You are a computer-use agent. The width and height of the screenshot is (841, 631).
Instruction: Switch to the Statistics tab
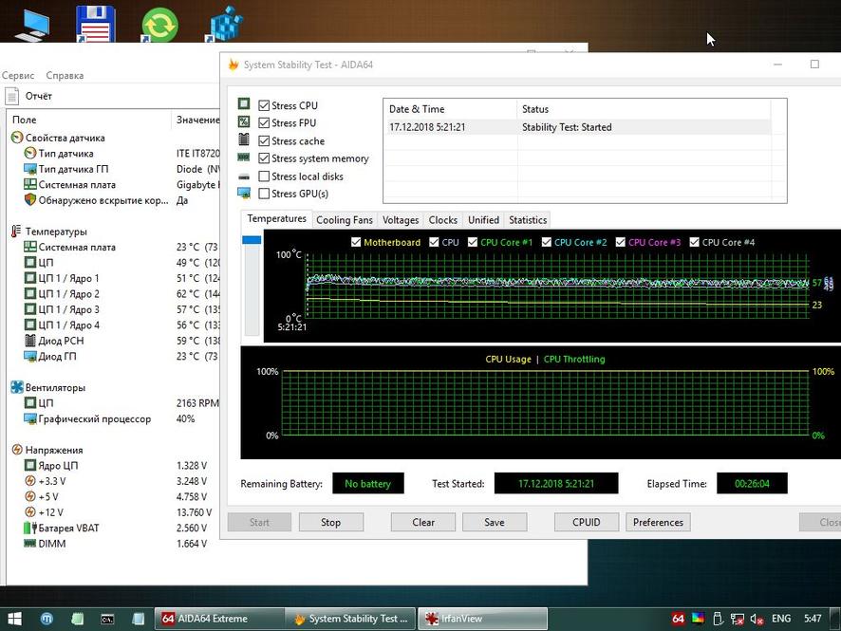[528, 220]
